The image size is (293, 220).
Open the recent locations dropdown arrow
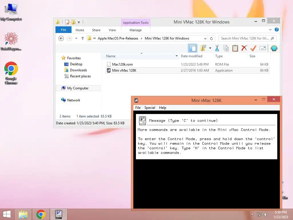pos(76,38)
